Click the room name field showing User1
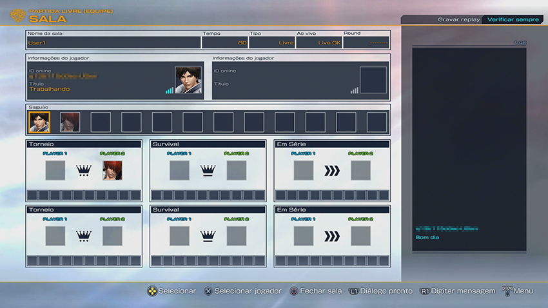This screenshot has width=548, height=308. pyautogui.click(x=114, y=43)
